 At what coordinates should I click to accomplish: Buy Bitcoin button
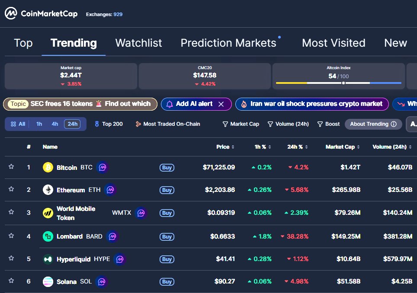click(167, 168)
